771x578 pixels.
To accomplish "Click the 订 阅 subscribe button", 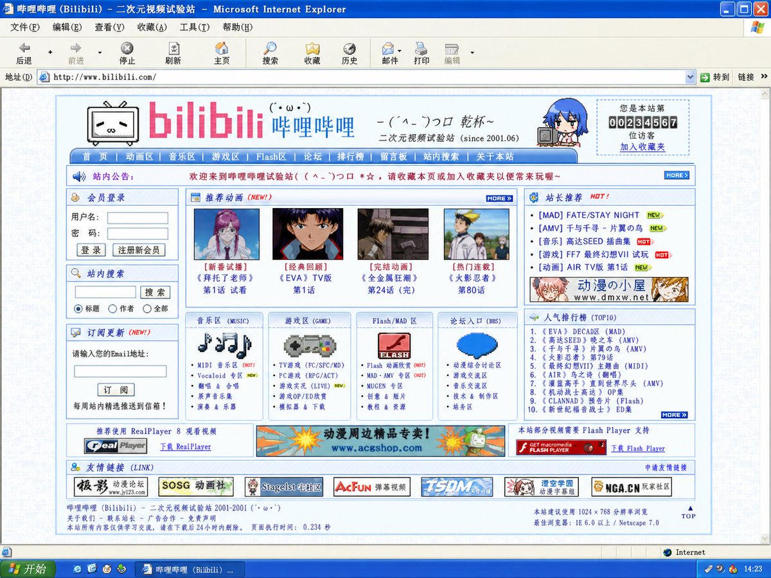I will pos(116,390).
